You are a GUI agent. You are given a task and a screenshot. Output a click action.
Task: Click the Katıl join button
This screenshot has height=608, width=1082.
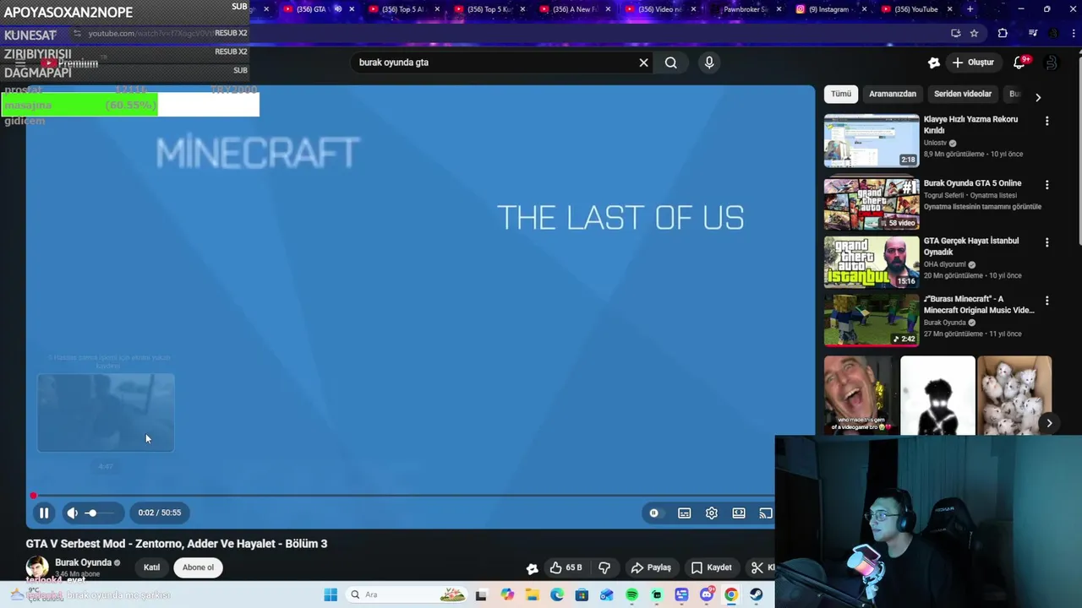(151, 567)
